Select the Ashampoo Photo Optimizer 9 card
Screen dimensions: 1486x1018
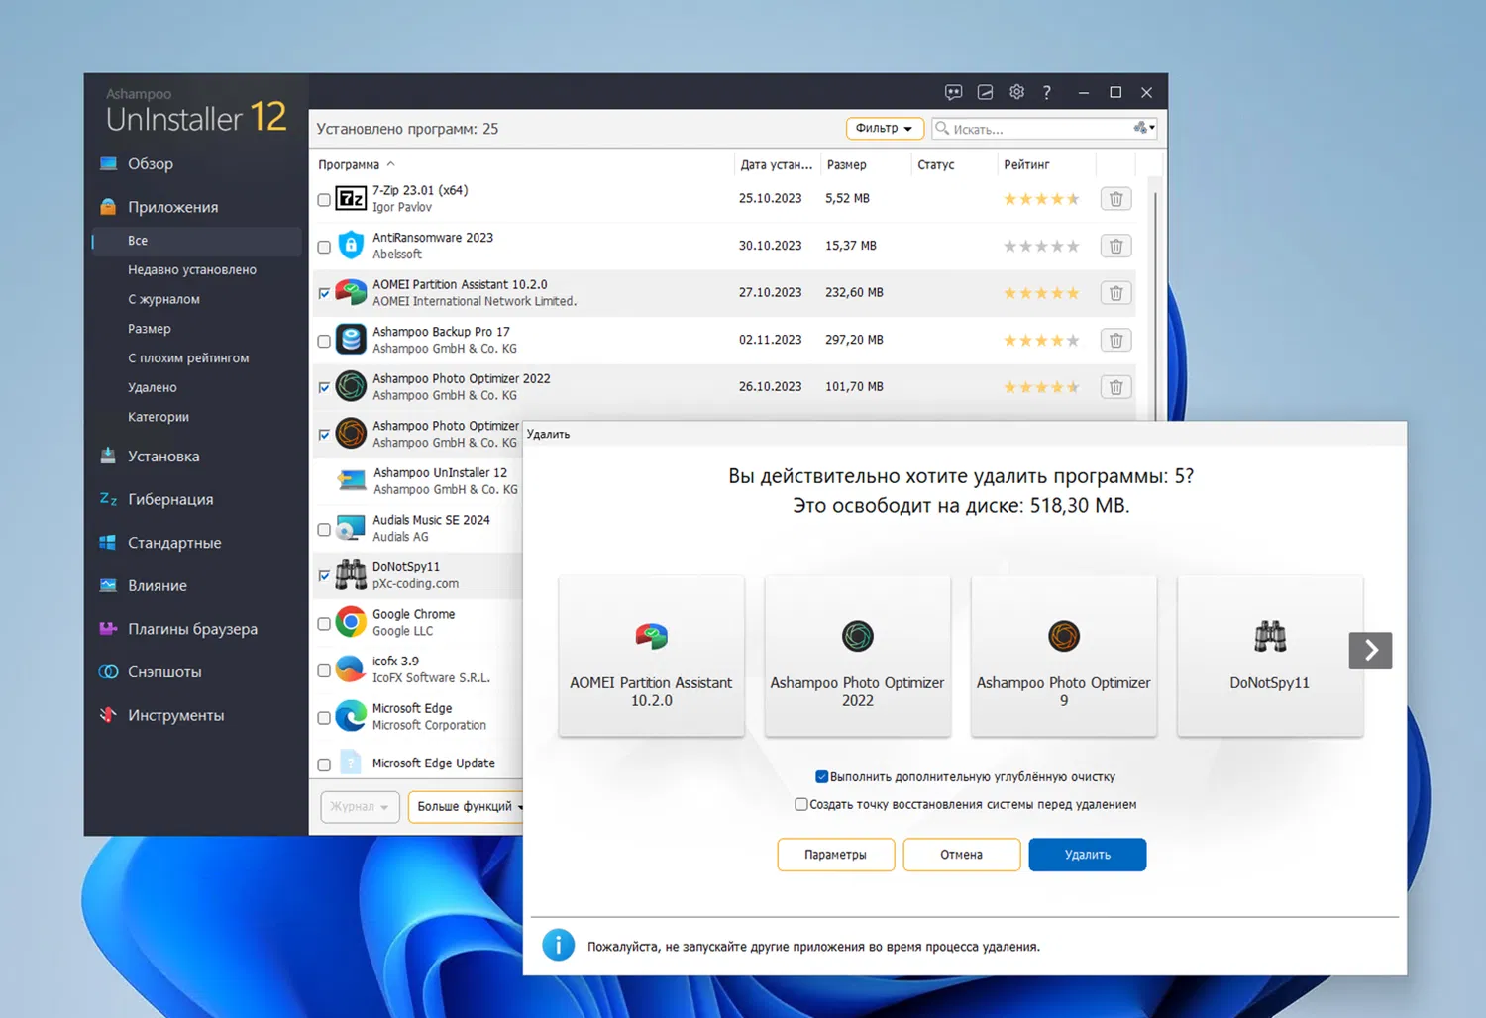[1064, 656]
